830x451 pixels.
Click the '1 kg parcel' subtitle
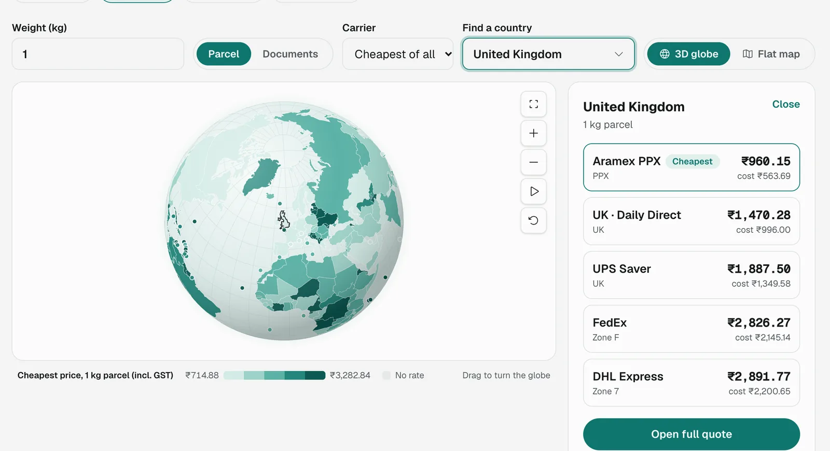coord(608,125)
